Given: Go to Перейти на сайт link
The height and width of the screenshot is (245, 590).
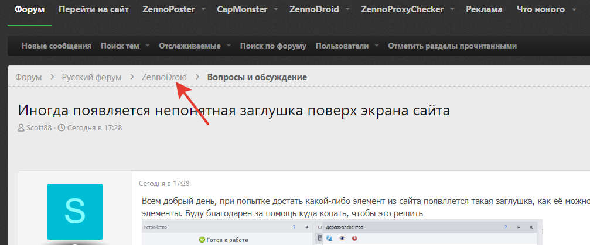Looking at the screenshot, I should (94, 9).
